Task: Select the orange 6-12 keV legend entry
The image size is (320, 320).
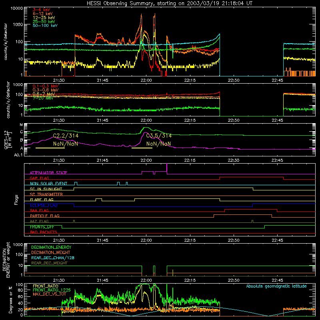Action: (x=43, y=14)
